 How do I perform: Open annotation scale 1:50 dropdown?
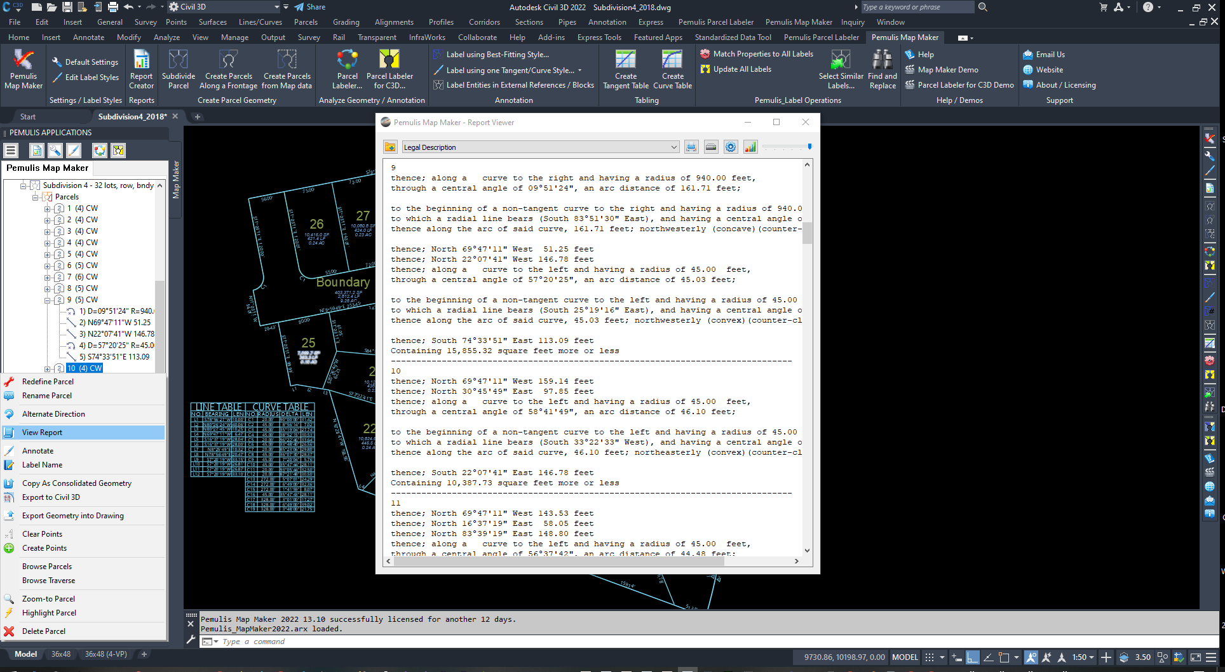coord(1083,657)
